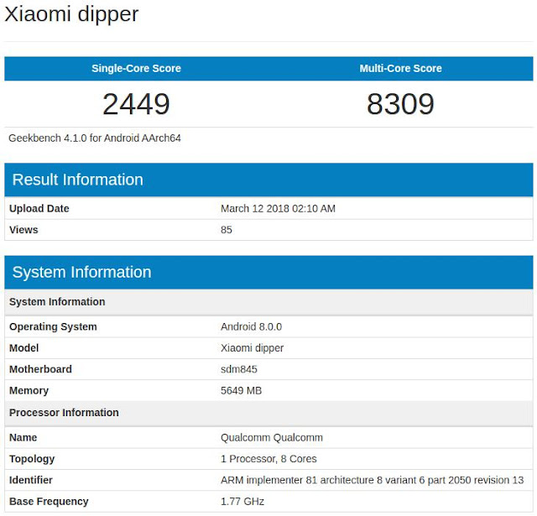Viewport: 537px width, 516px height.
Task: Click the Base Frequency label
Action: click(x=49, y=501)
